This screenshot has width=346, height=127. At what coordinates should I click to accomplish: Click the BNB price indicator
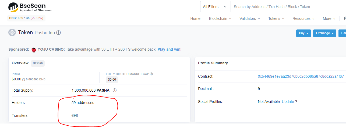[x=26, y=18]
